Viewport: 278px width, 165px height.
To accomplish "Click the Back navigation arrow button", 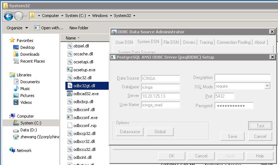I will (x=8, y=16).
